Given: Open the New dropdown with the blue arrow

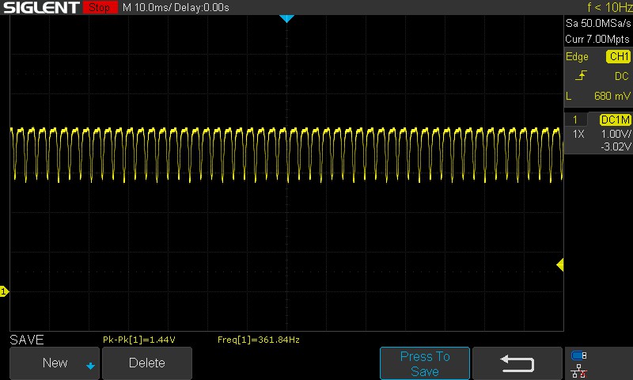Looking at the screenshot, I should [x=55, y=363].
